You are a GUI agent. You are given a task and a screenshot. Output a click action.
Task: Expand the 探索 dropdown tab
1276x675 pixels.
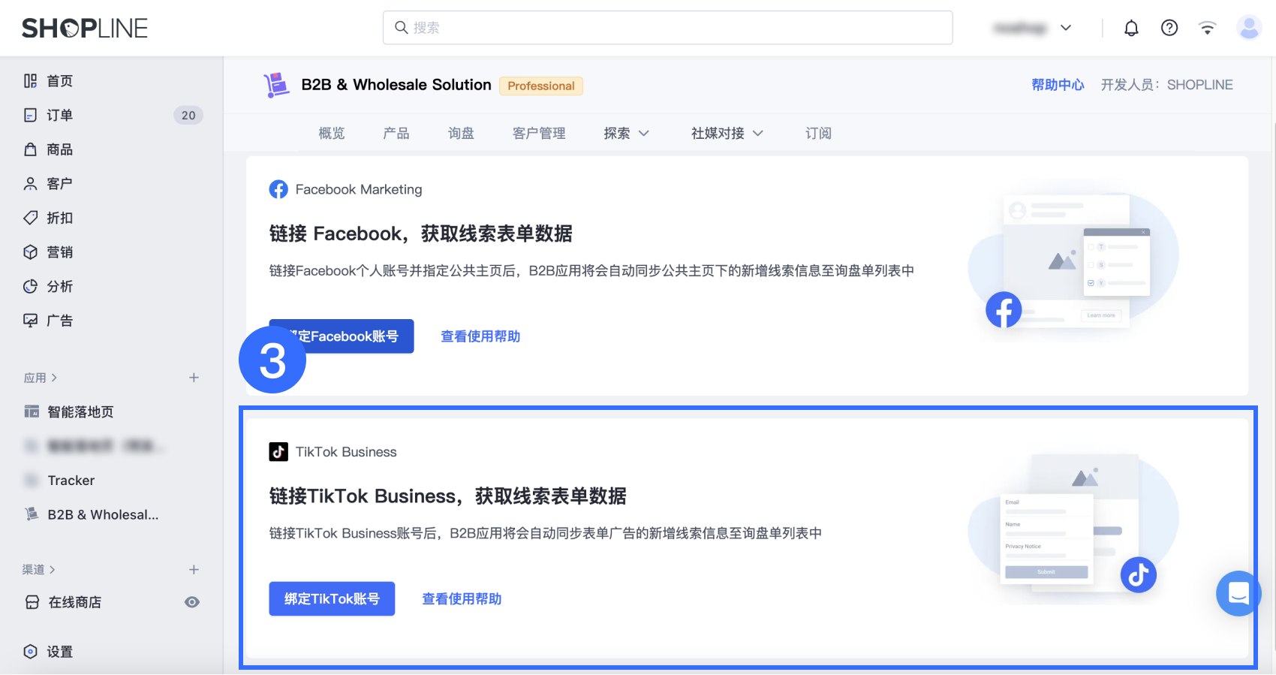[626, 134]
